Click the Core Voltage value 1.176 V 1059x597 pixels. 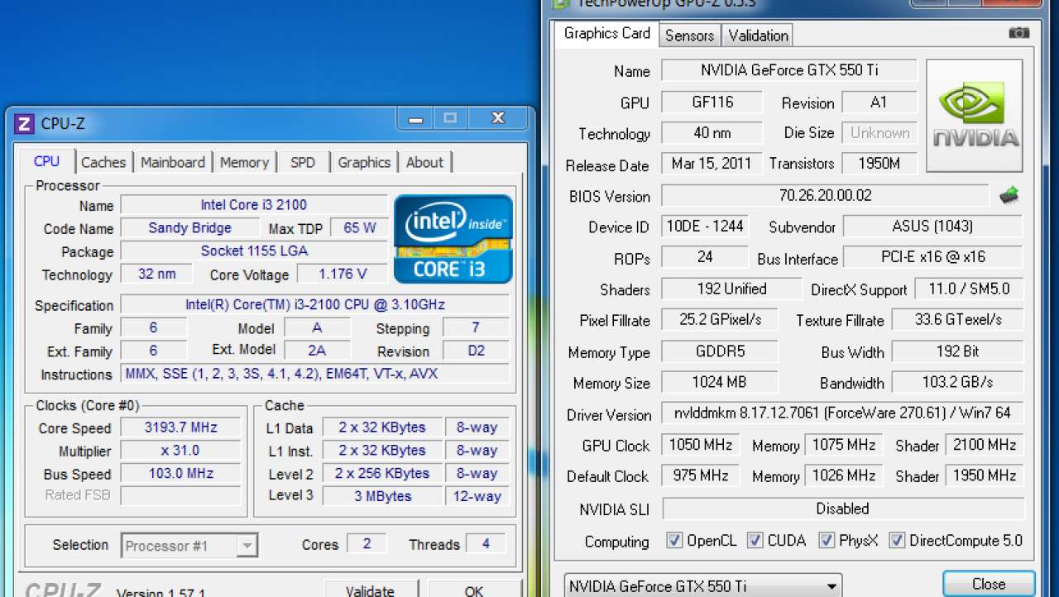(x=342, y=274)
